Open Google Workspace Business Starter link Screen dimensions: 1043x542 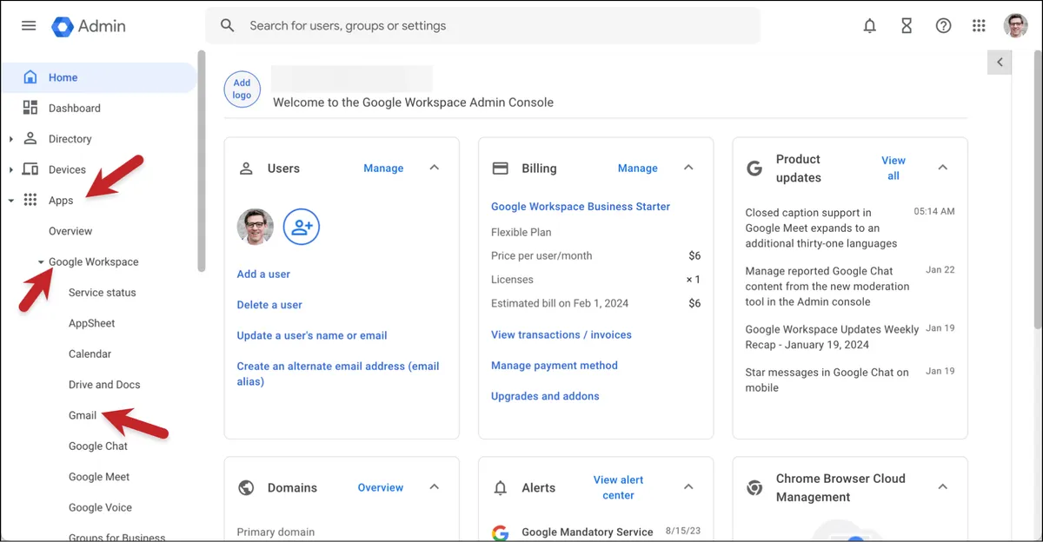tap(581, 207)
